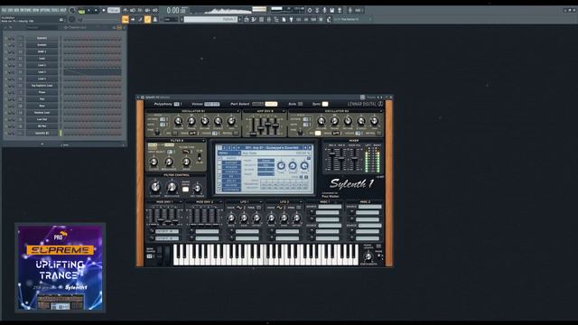Select Part B in Part Select
Image resolution: width=578 pixels, height=325 pixels.
coord(271,104)
